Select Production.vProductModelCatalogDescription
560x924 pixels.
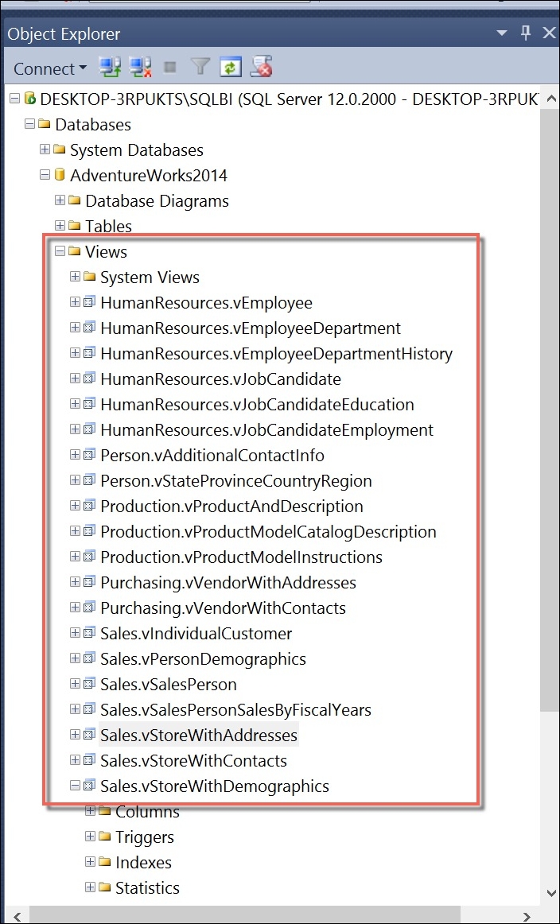click(269, 531)
